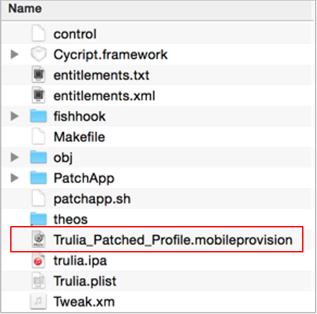This screenshot has height=314, width=317.
Task: Select the Tweak.xm file name
Action: 84,302
